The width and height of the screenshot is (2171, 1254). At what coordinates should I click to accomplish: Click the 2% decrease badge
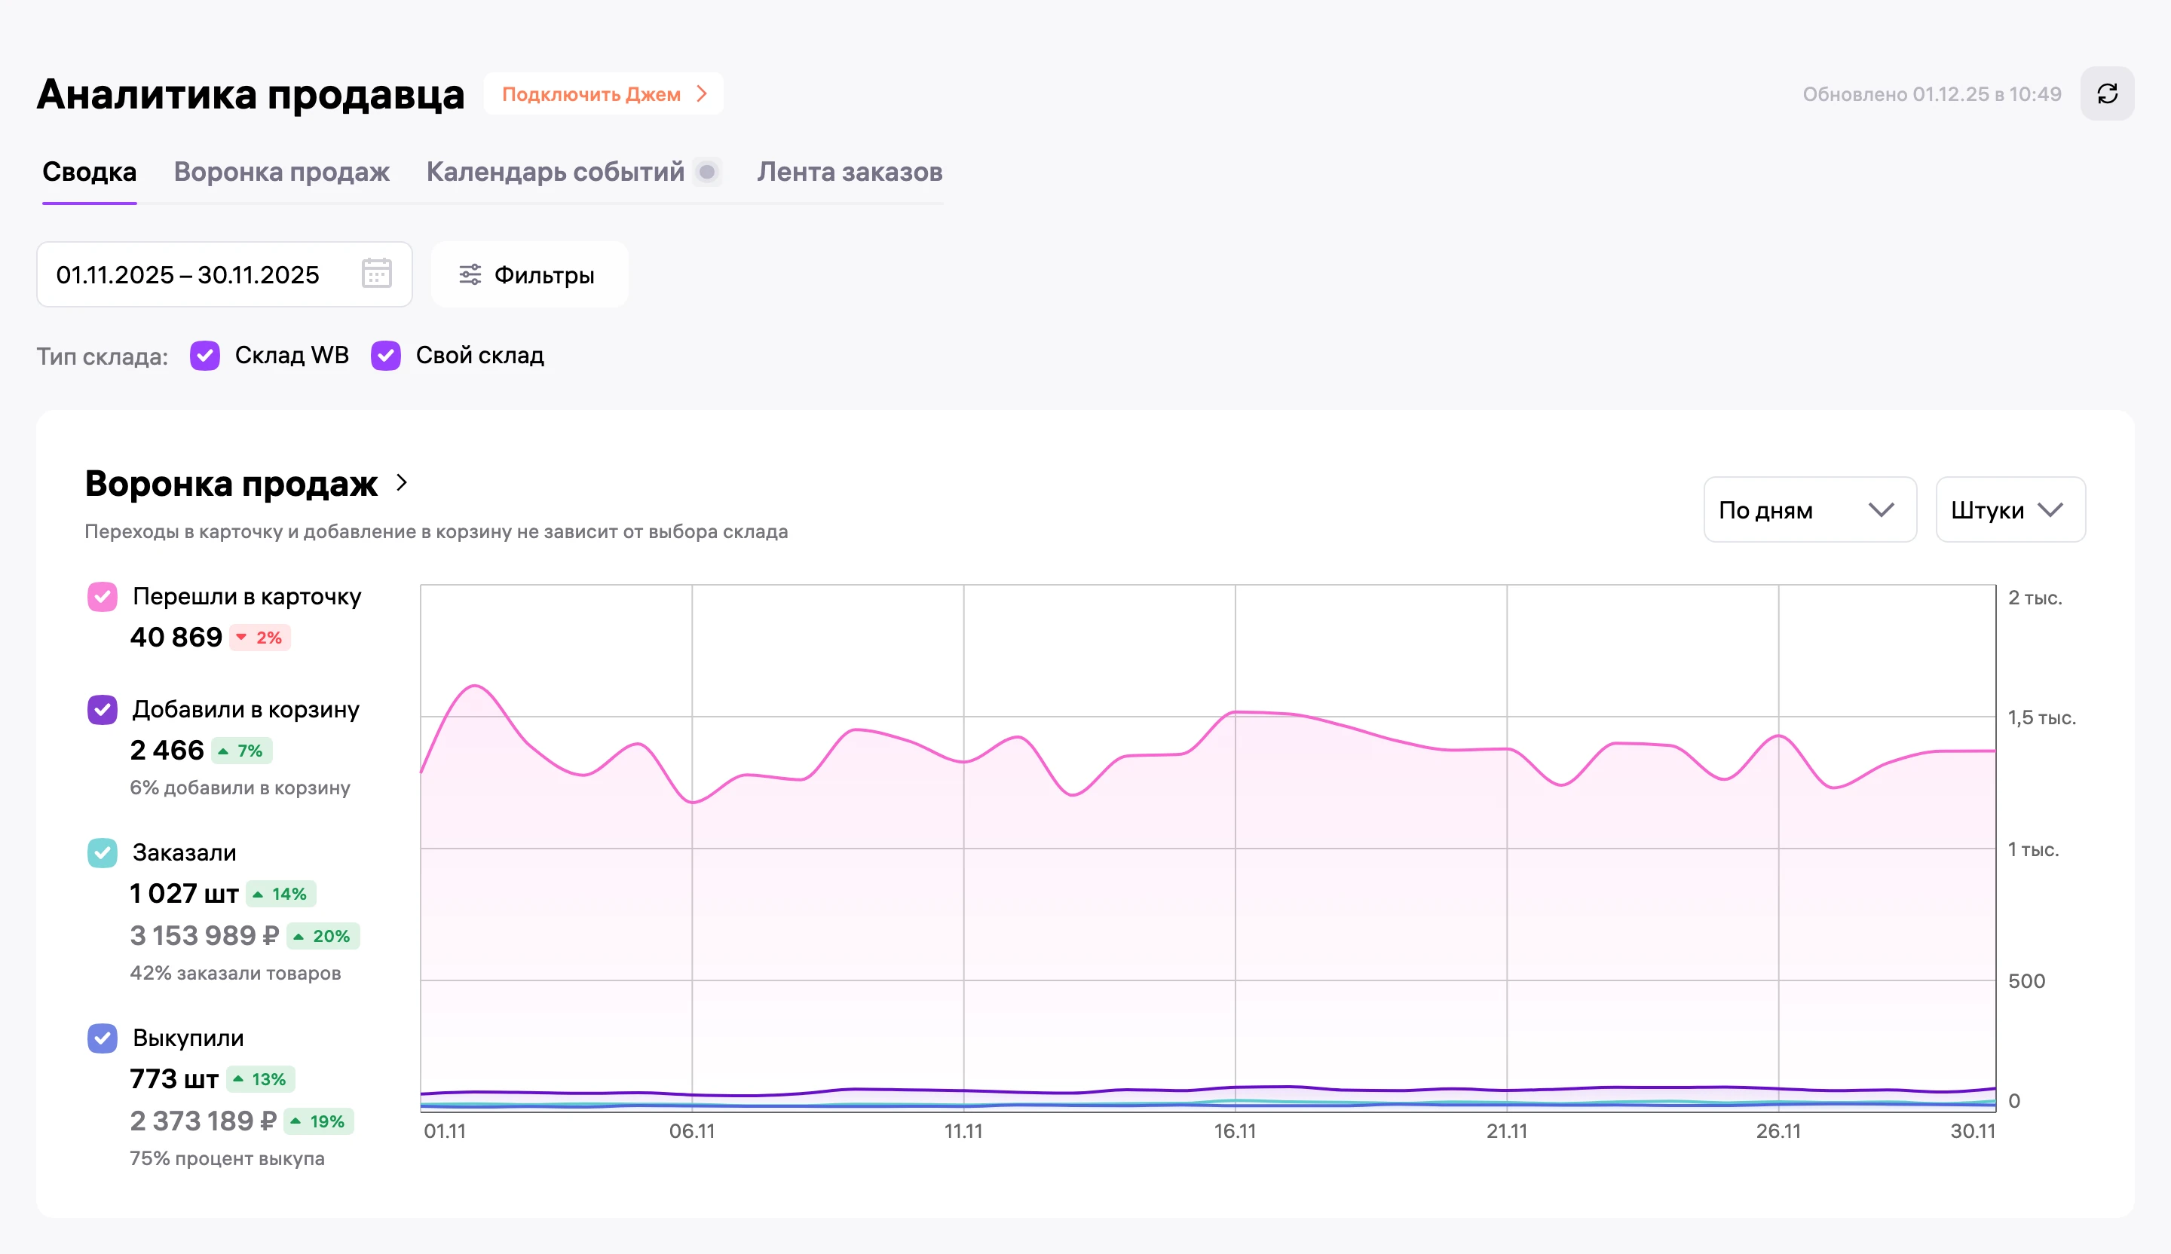click(x=260, y=638)
